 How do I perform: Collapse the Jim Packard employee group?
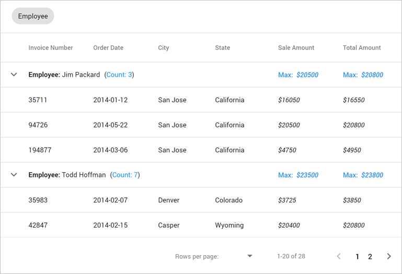pos(14,75)
